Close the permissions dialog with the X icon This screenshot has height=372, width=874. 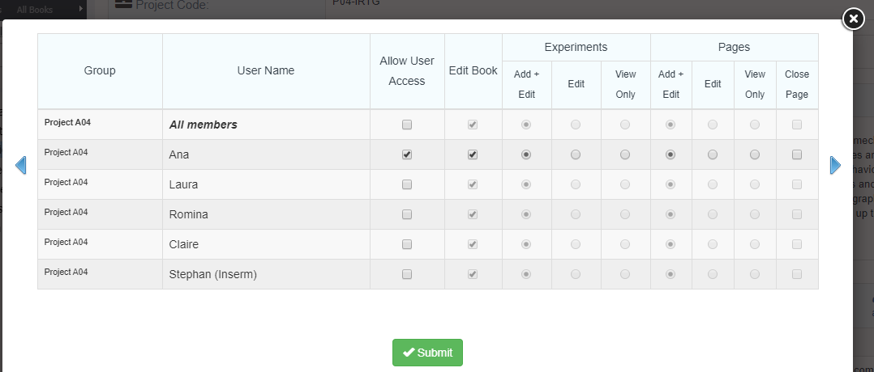pos(853,19)
